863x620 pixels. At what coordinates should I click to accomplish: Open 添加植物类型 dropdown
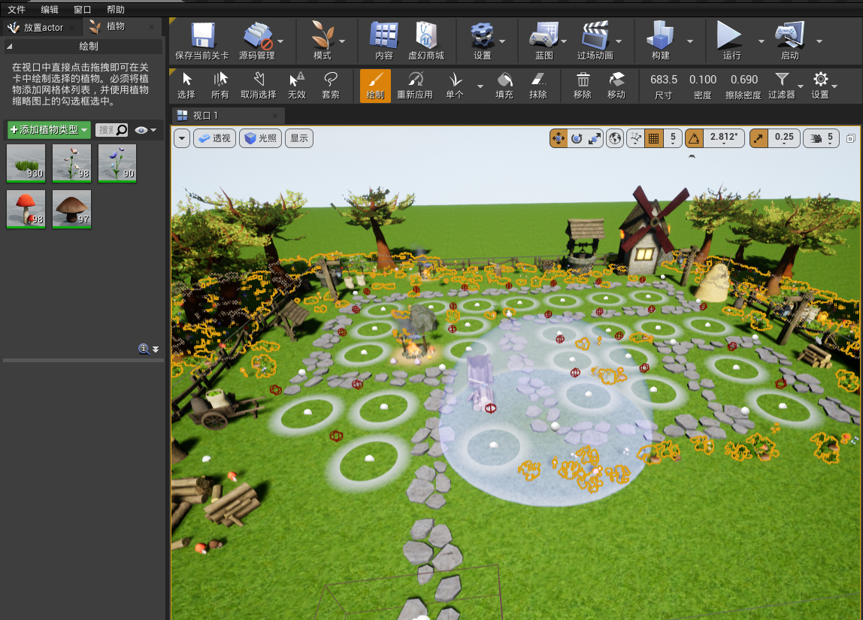[49, 130]
